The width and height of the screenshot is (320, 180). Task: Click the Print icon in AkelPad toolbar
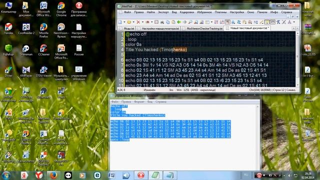(162, 22)
